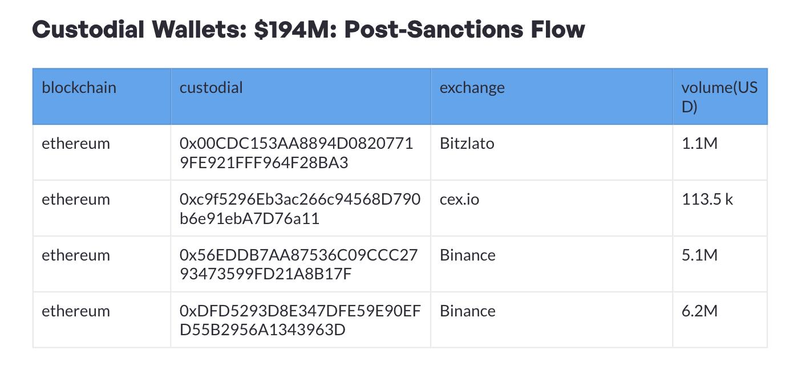Select the wallet address starting with 0xDFD5293D
The height and width of the screenshot is (366, 794).
[299, 320]
